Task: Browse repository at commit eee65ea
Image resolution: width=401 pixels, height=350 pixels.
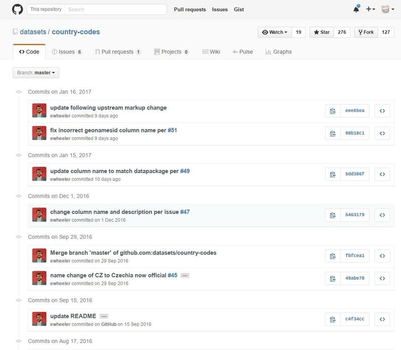Action: [x=382, y=111]
